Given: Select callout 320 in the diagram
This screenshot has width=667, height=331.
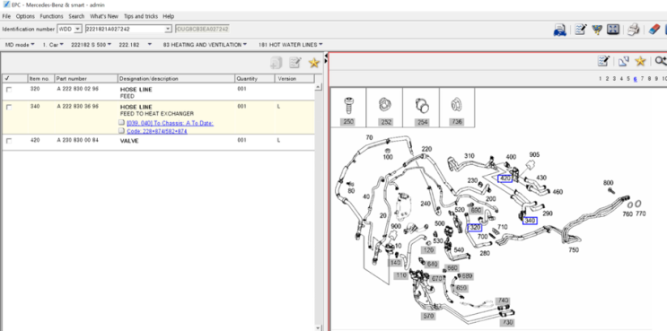Looking at the screenshot, I should click(x=475, y=227).
